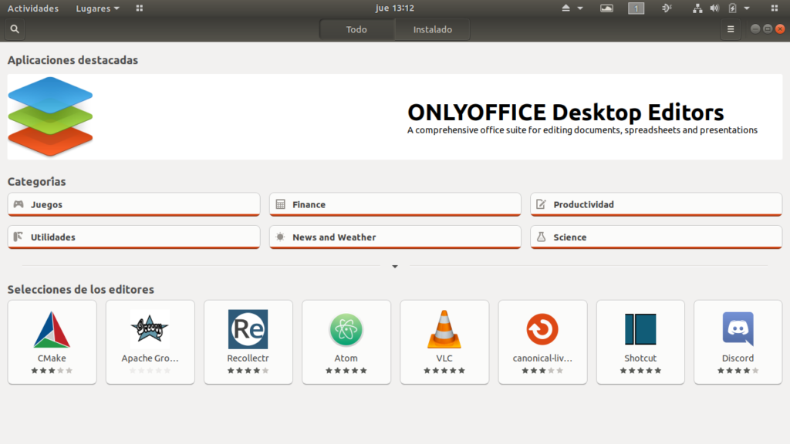Open the Lugares menu
This screenshot has width=790, height=444.
point(97,8)
